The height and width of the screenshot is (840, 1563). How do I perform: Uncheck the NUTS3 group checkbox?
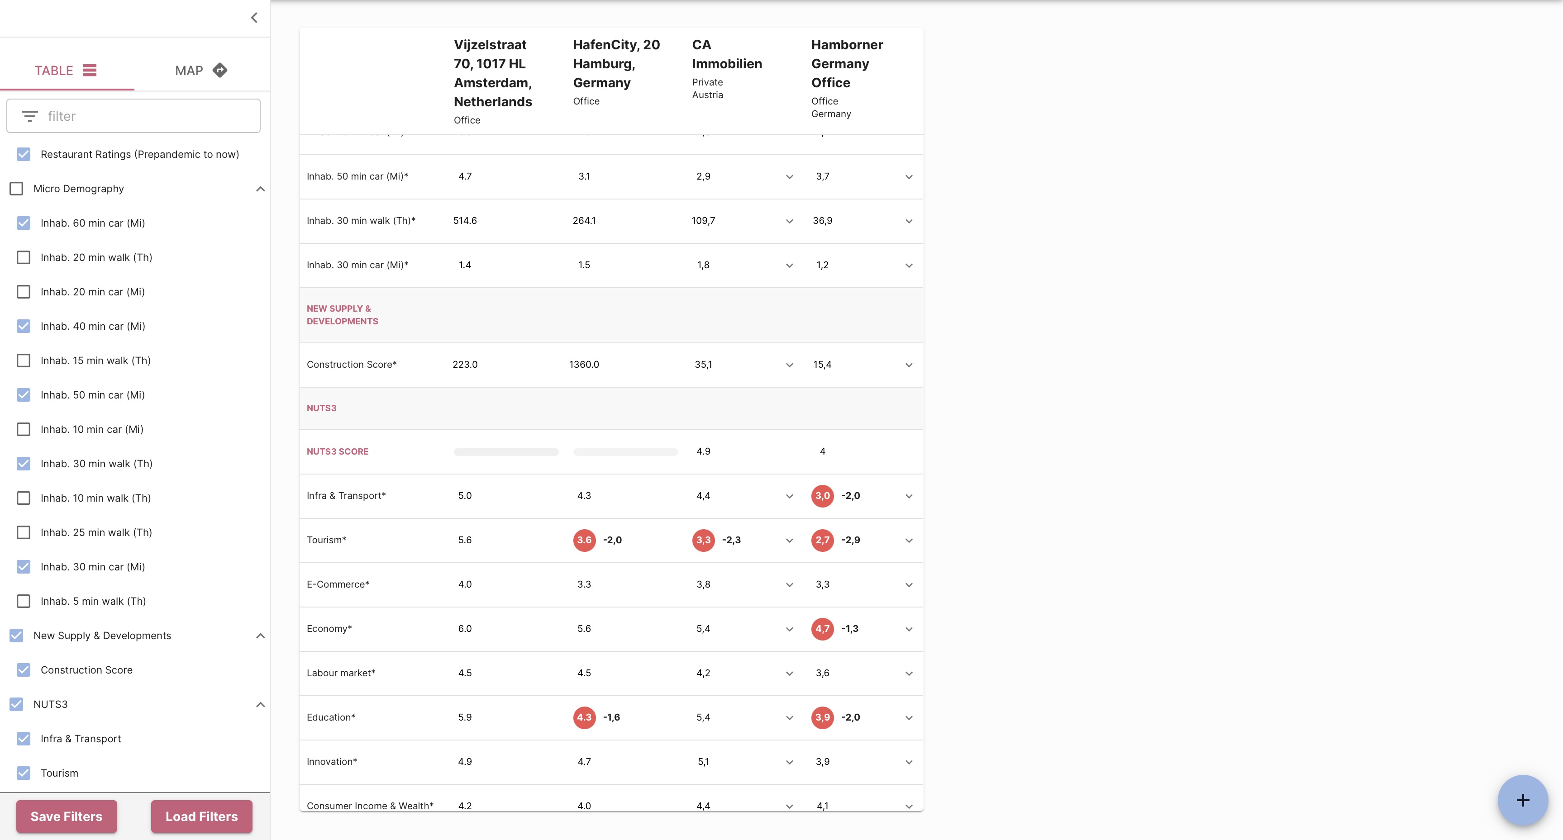(x=16, y=704)
